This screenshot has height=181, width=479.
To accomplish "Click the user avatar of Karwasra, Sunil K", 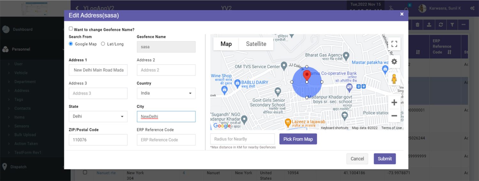I will click(x=422, y=9).
